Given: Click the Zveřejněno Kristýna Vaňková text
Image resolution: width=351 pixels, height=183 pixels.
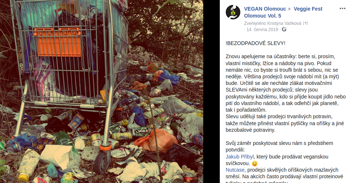Looking at the screenshot, I should click(x=273, y=23).
